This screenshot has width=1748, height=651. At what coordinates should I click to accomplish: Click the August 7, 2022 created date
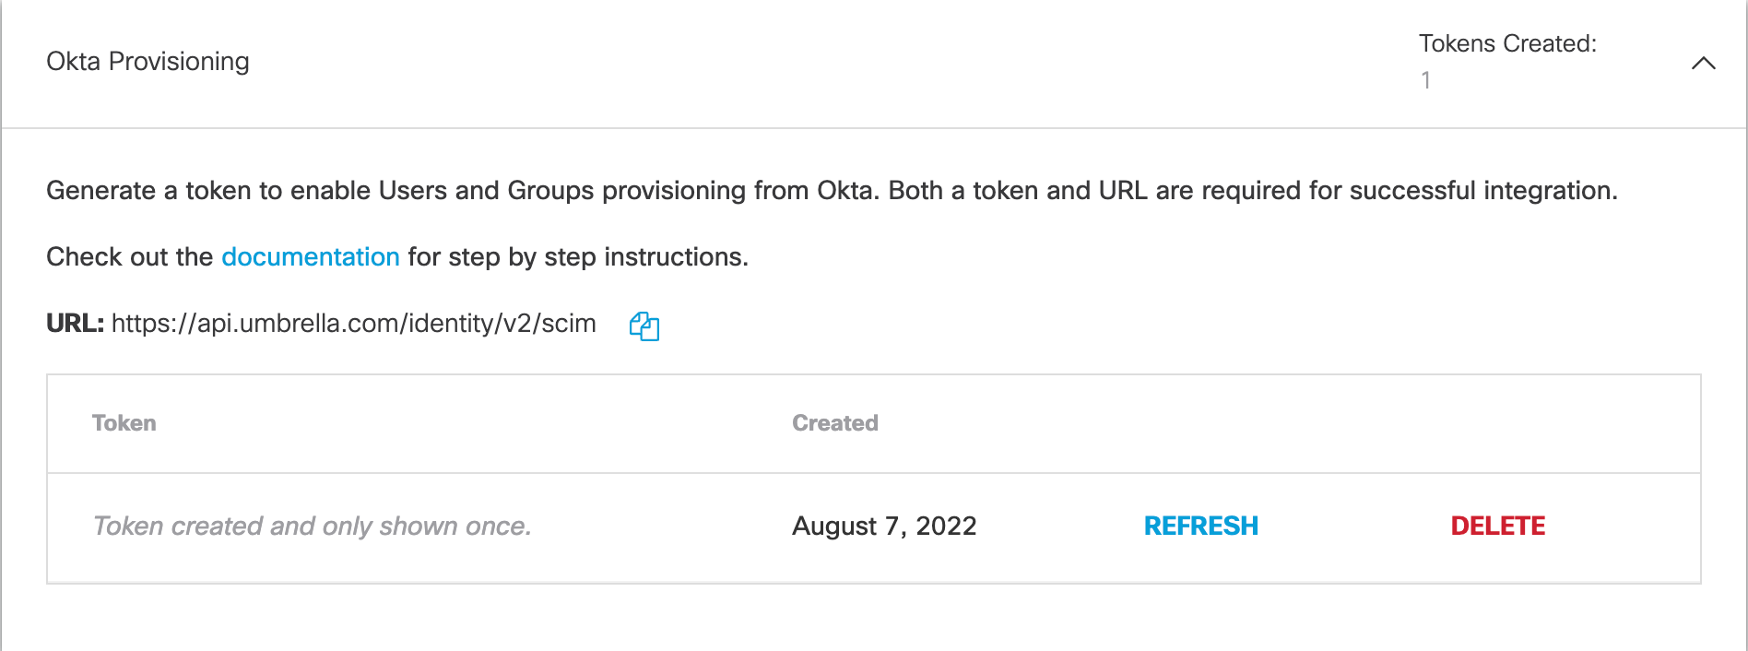point(883,526)
